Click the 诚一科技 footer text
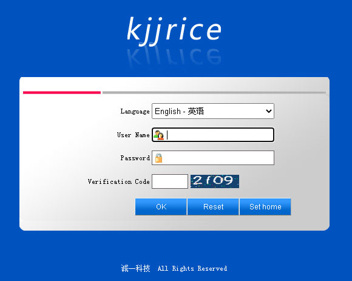The height and width of the screenshot is (281, 352). coord(135,268)
